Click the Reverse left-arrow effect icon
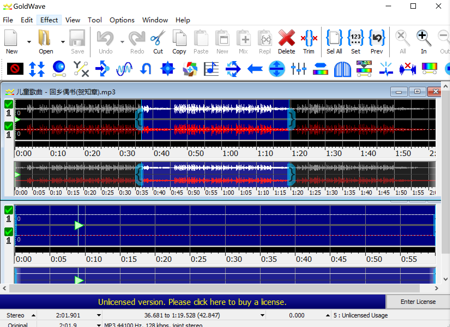This screenshot has height=327, width=450. (255, 68)
